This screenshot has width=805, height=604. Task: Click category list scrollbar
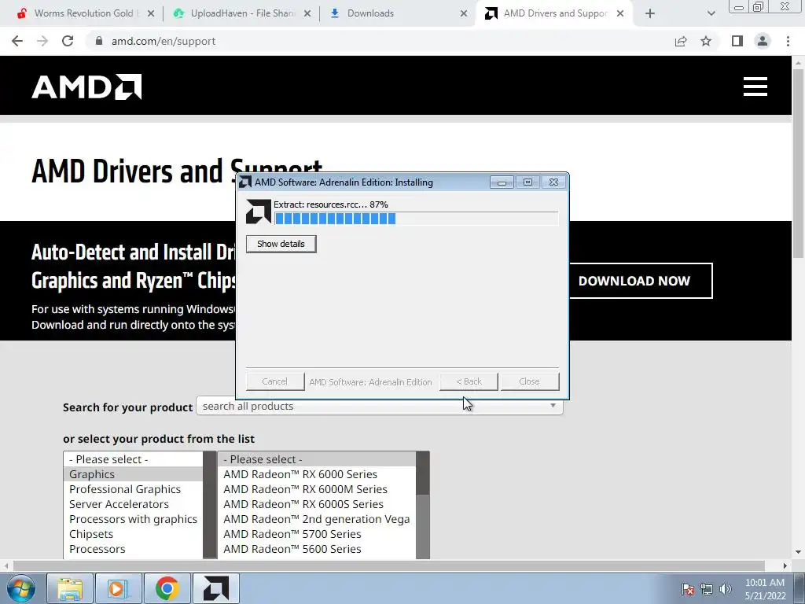click(210, 505)
